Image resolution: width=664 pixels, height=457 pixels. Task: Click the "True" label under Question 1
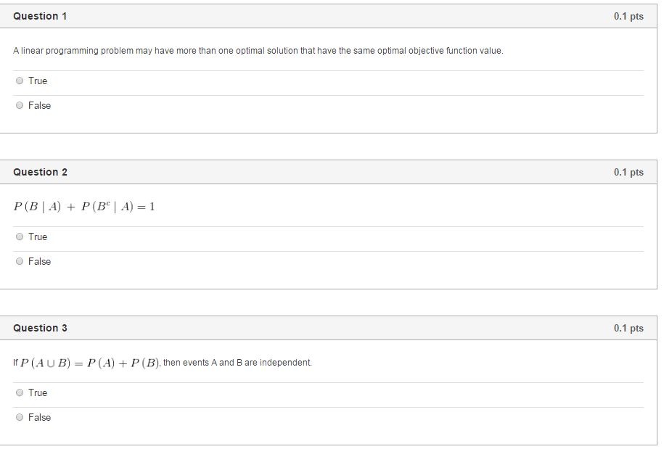[38, 81]
